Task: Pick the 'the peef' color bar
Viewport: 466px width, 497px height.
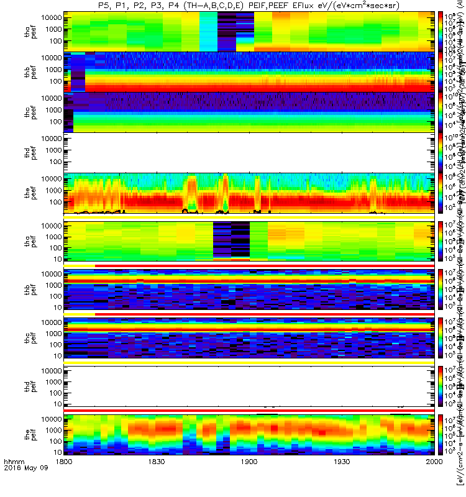Action: tap(441, 193)
